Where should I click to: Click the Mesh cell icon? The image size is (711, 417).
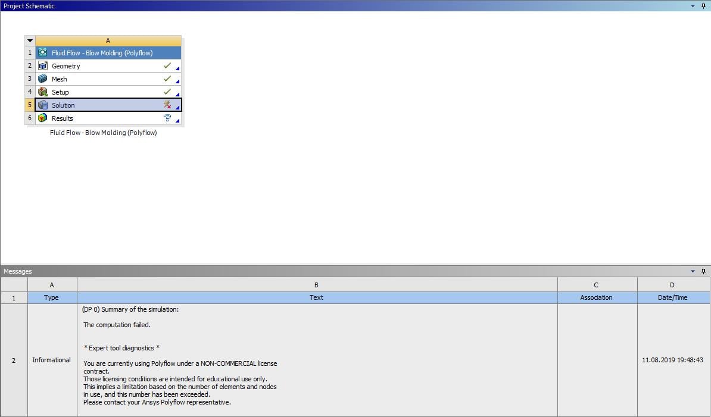[x=43, y=79]
